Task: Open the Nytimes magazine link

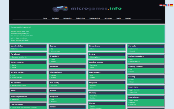Action: pos(93,86)
